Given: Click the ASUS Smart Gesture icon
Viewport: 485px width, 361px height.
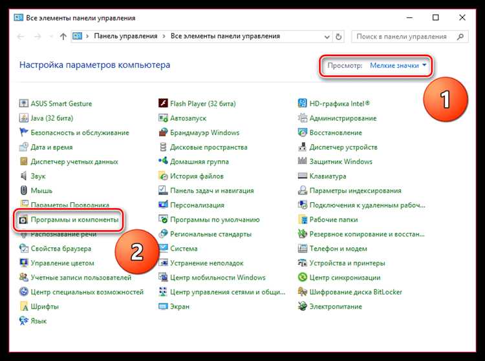Looking at the screenshot, I should pyautogui.click(x=23, y=103).
